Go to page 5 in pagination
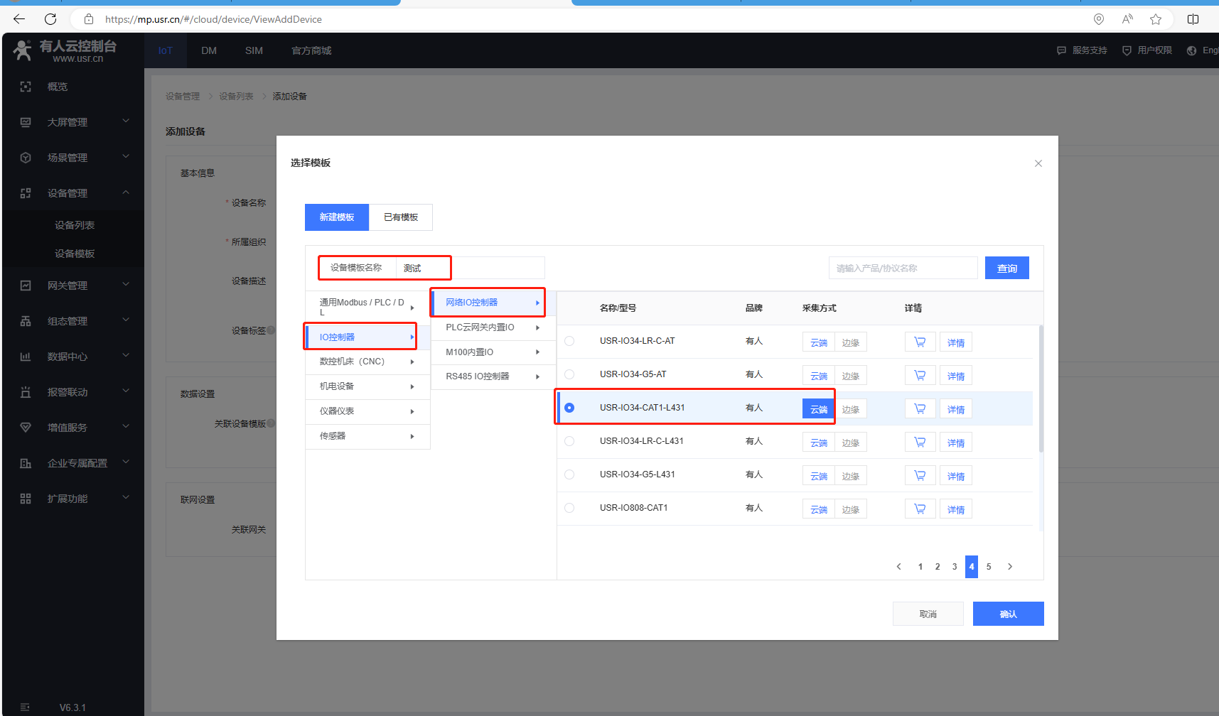The image size is (1219, 716). (989, 567)
